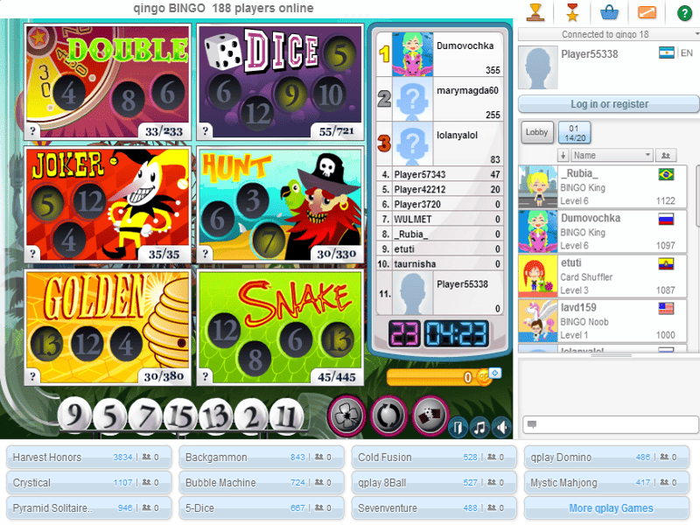Screen dimensions: 700x525
Task: Select the Golden bingo card
Action: click(108, 327)
